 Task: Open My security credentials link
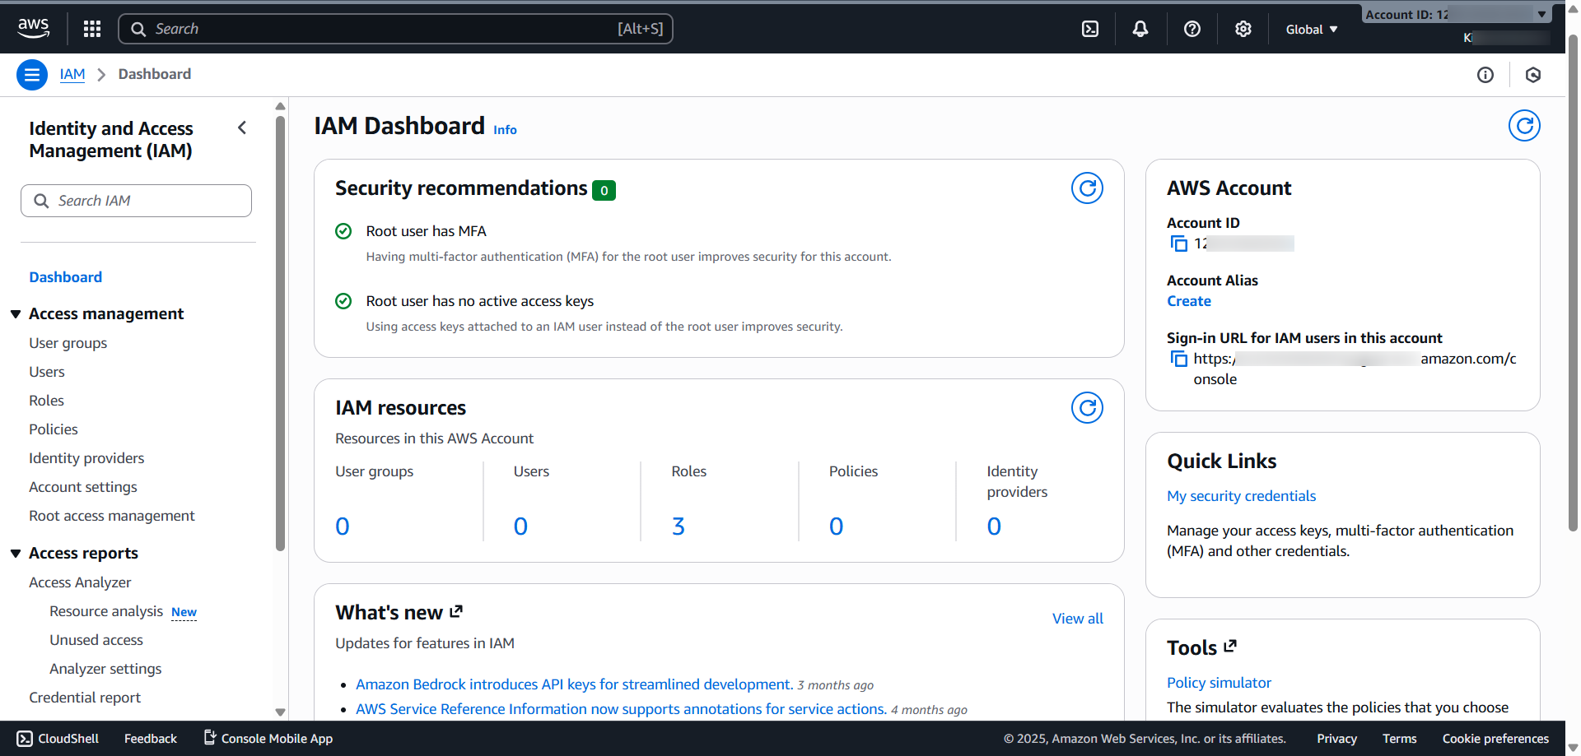coord(1241,496)
